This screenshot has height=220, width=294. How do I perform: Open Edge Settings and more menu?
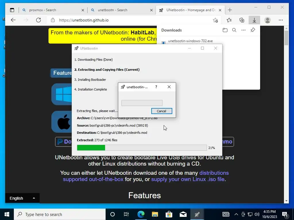pos(281,20)
